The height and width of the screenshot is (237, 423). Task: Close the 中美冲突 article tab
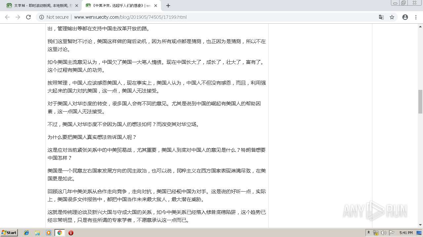pos(156,6)
